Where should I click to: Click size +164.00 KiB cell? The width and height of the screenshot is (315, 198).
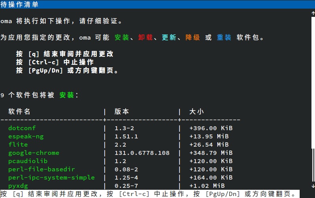point(211,178)
